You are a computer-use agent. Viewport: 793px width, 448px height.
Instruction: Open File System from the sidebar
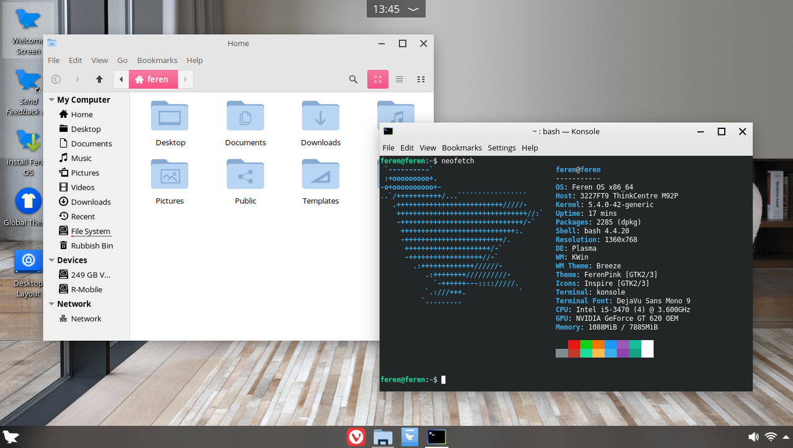(x=90, y=231)
